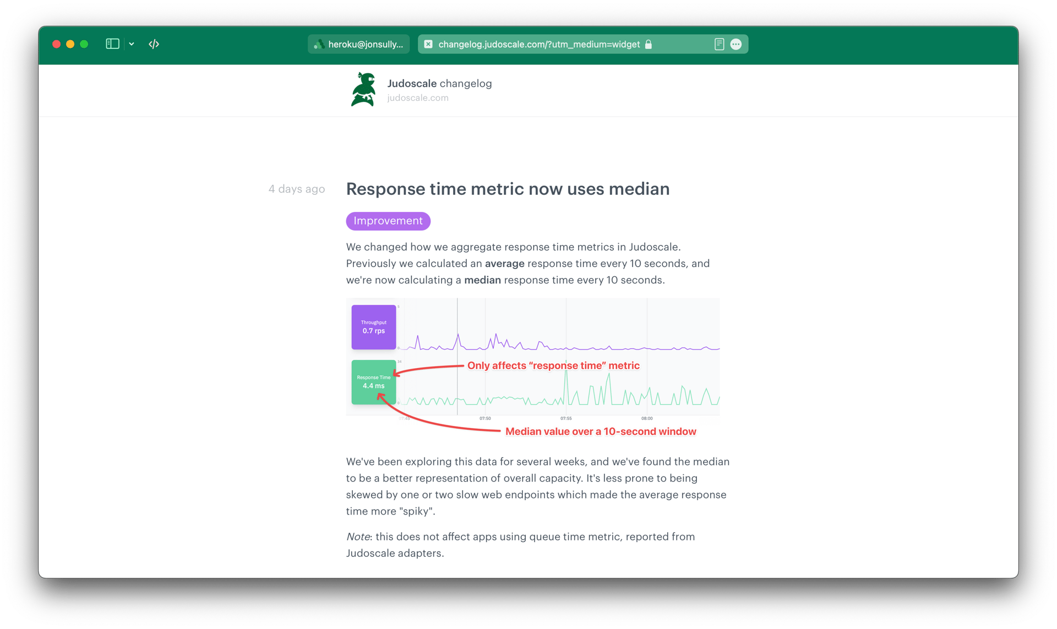Viewport: 1057px width, 629px height.
Task: Open the Judoscale changelog title link
Action: (x=439, y=84)
